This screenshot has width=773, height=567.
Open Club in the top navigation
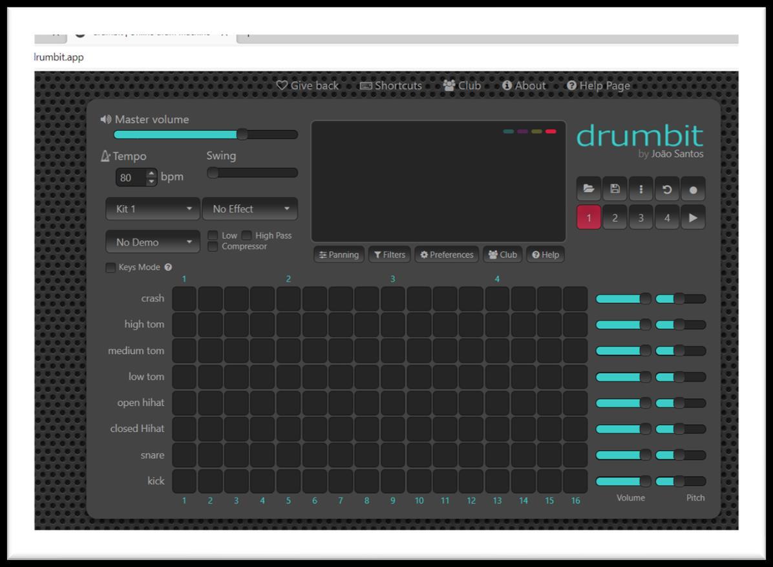[x=462, y=85]
